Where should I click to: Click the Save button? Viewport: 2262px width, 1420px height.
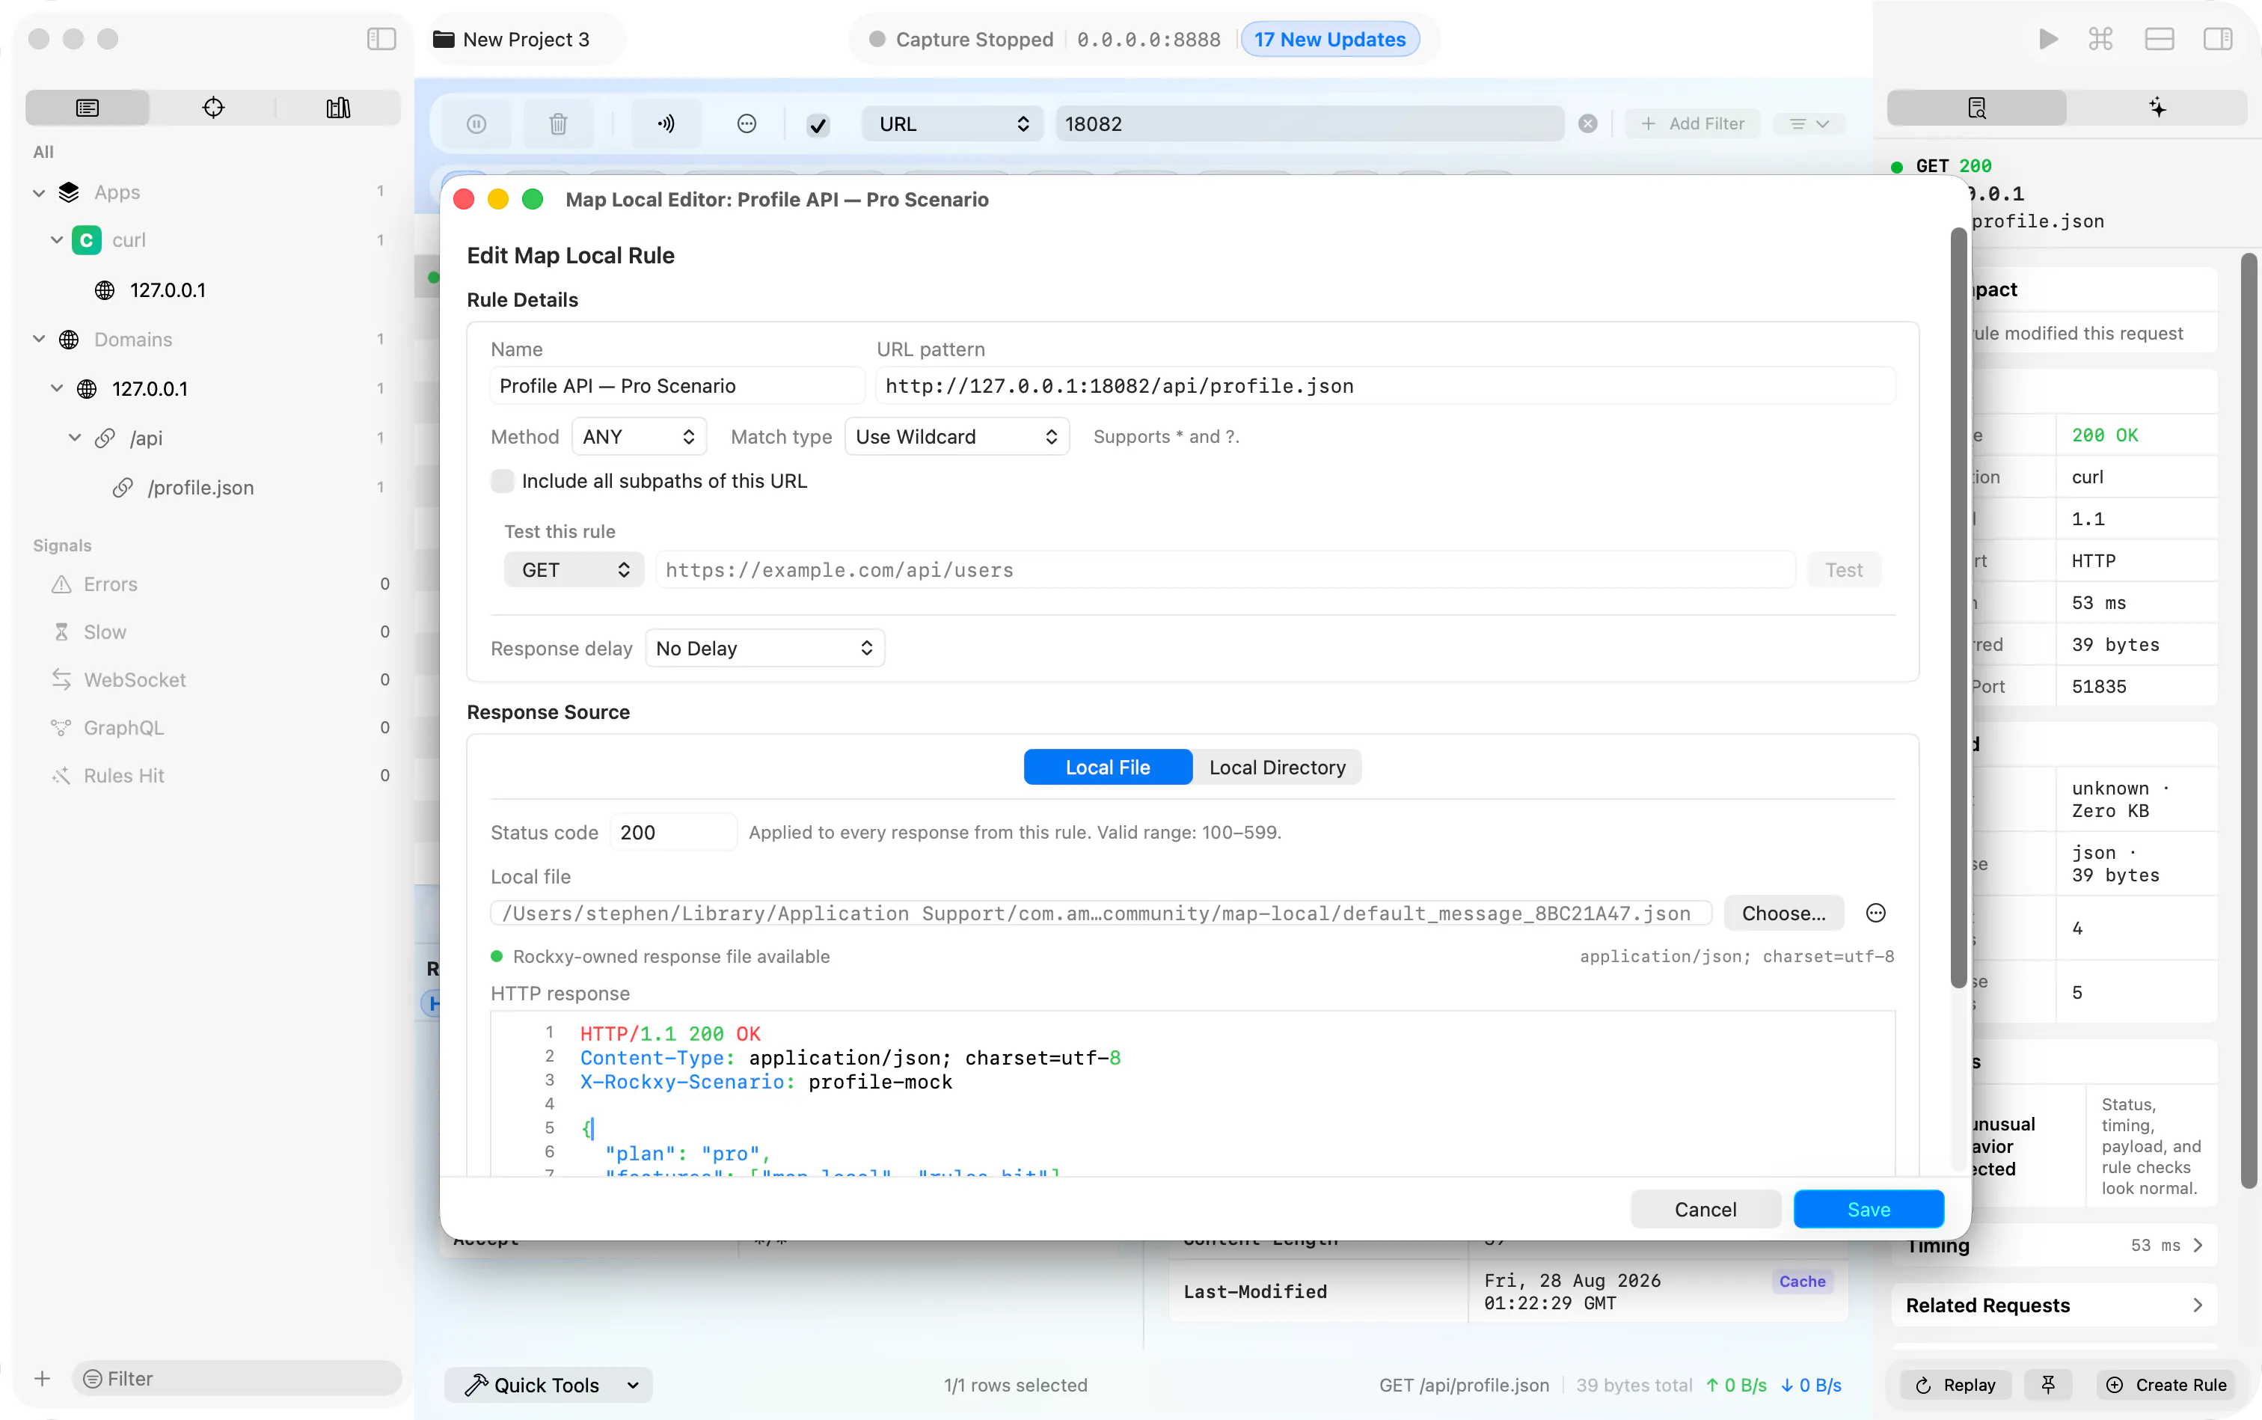coord(1868,1209)
